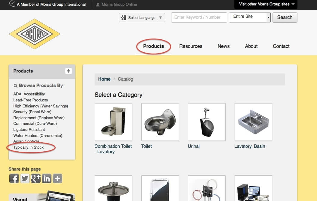Focus the Enter Keyword / Number field
Viewport: 317px width, 201px height.
(199, 17)
